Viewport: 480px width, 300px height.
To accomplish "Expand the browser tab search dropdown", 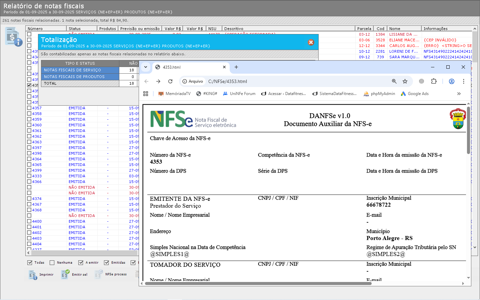I will click(x=146, y=67).
